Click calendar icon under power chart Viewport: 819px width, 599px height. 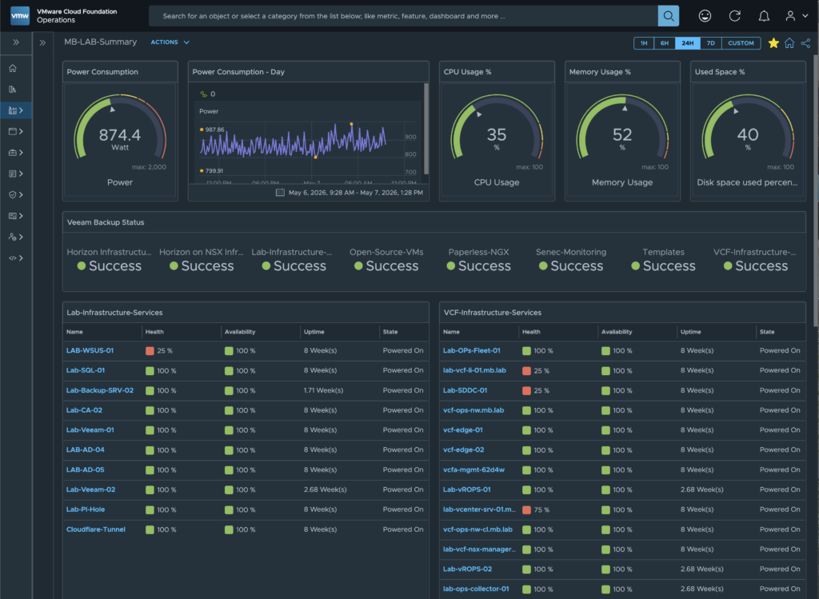[x=280, y=192]
